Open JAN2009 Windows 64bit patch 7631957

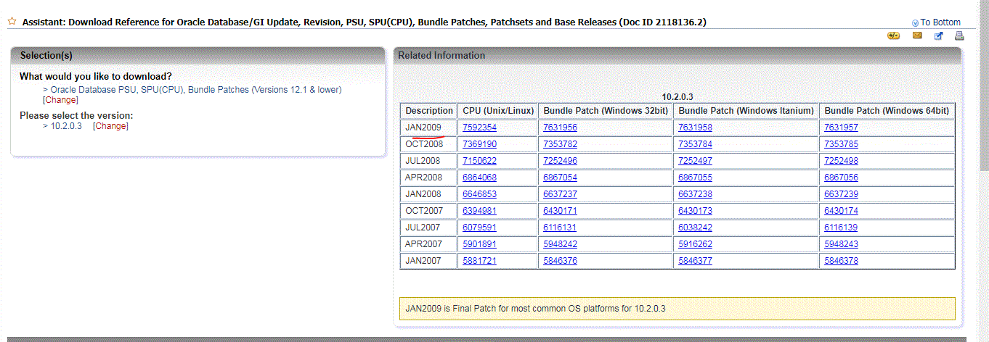point(841,128)
